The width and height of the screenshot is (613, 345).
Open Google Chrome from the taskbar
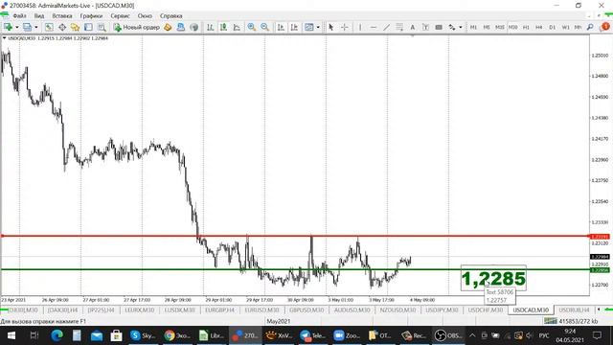click(176, 335)
